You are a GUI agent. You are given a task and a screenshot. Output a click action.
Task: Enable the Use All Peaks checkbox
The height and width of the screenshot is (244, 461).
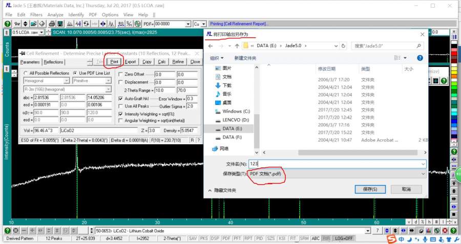click(120, 106)
